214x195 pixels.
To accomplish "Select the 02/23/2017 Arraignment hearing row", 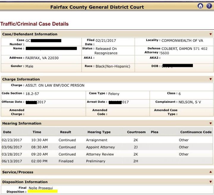I will (107, 140).
